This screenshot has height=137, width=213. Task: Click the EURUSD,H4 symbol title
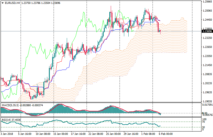[12, 3]
